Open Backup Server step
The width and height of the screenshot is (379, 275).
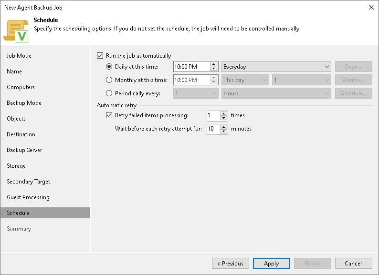[x=24, y=150]
